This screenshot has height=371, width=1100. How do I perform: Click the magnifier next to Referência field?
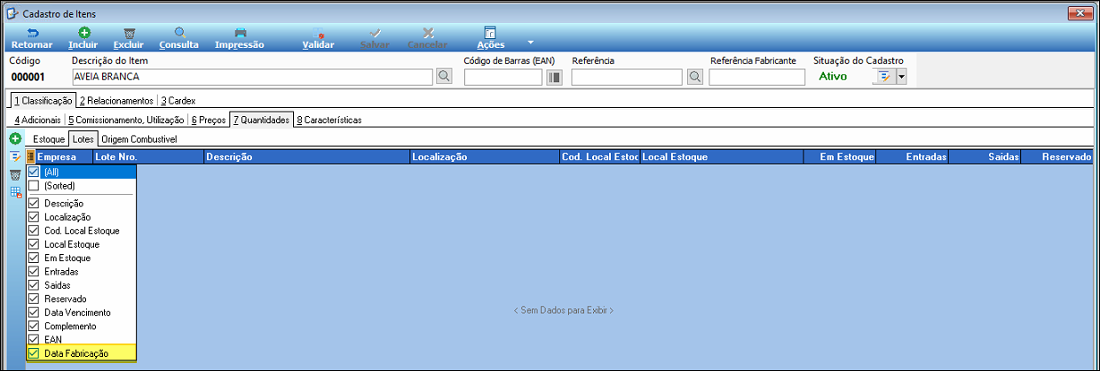pyautogui.click(x=695, y=77)
